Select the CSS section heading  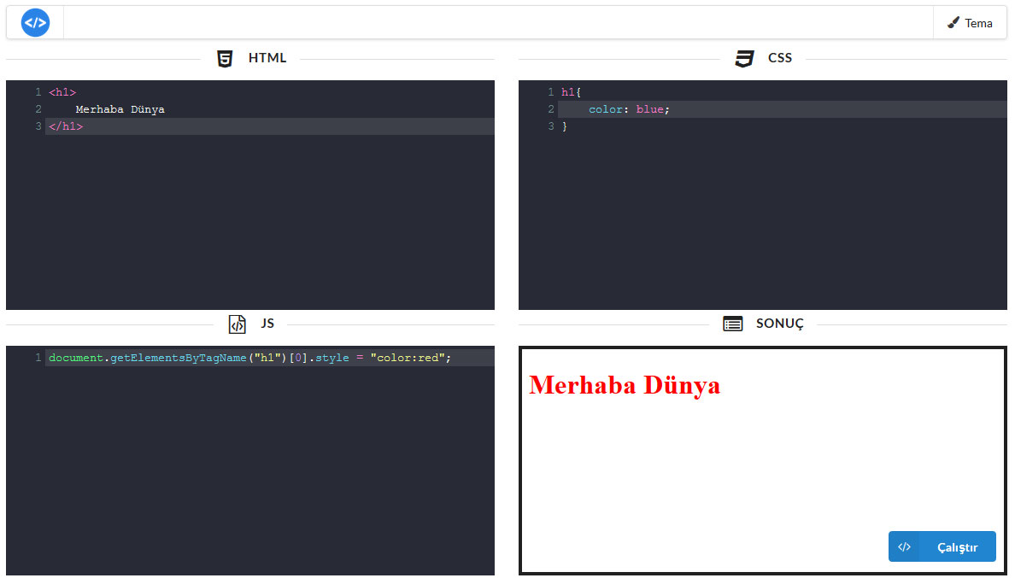(x=779, y=59)
